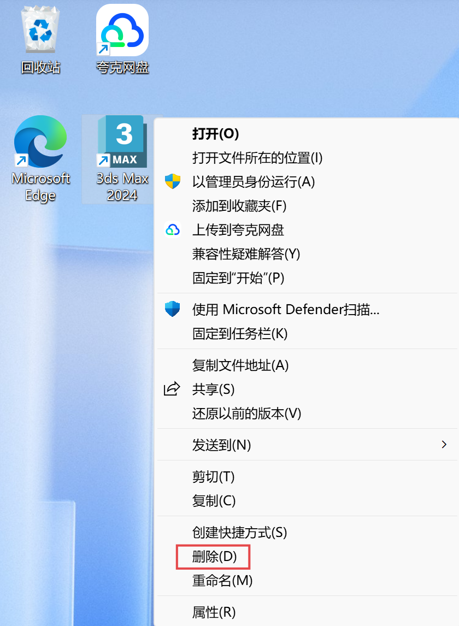Click the Defender shield icon in the menu
Screen dimensions: 459x626
(x=173, y=309)
